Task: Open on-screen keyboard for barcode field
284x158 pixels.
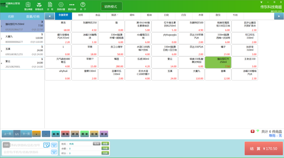Action: [54, 145]
